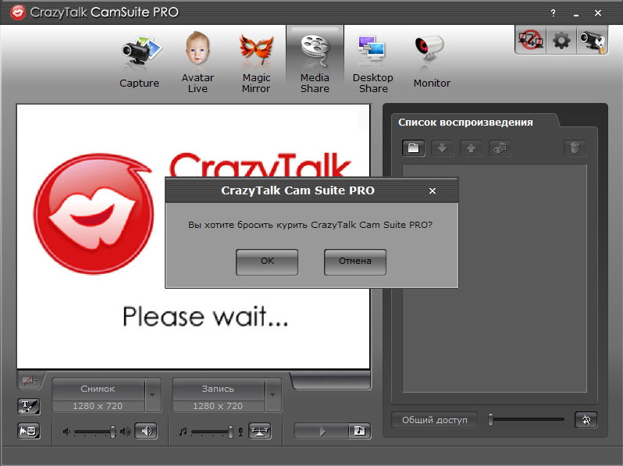Close the CrazyTalk Cam Suite PRO dialog
623x466 pixels.
(433, 191)
